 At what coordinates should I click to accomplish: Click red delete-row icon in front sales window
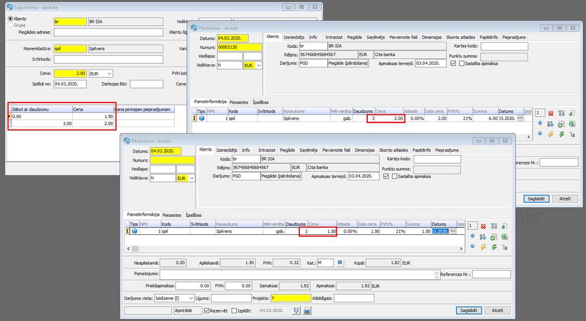click(x=483, y=226)
